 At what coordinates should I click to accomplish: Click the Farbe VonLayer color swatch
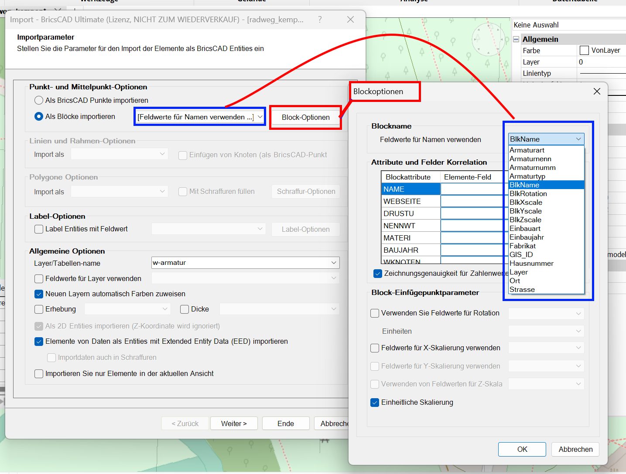[584, 50]
